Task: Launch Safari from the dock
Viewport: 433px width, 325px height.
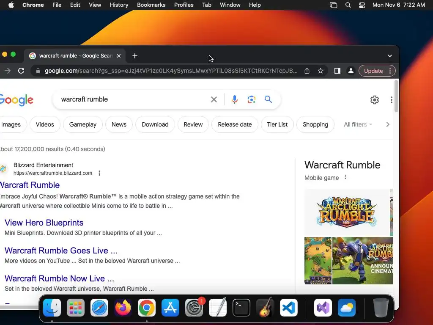Action: tap(99, 308)
